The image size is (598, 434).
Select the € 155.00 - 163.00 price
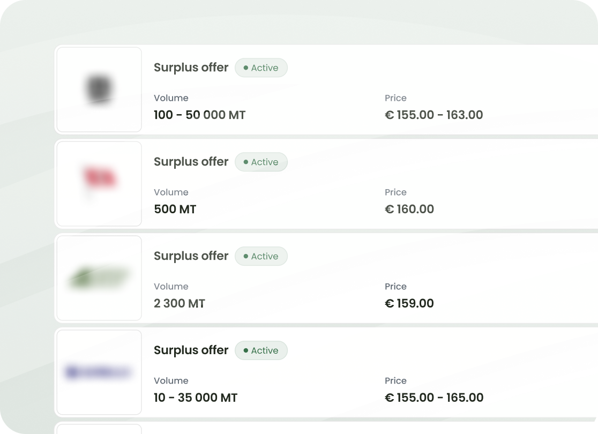434,115
